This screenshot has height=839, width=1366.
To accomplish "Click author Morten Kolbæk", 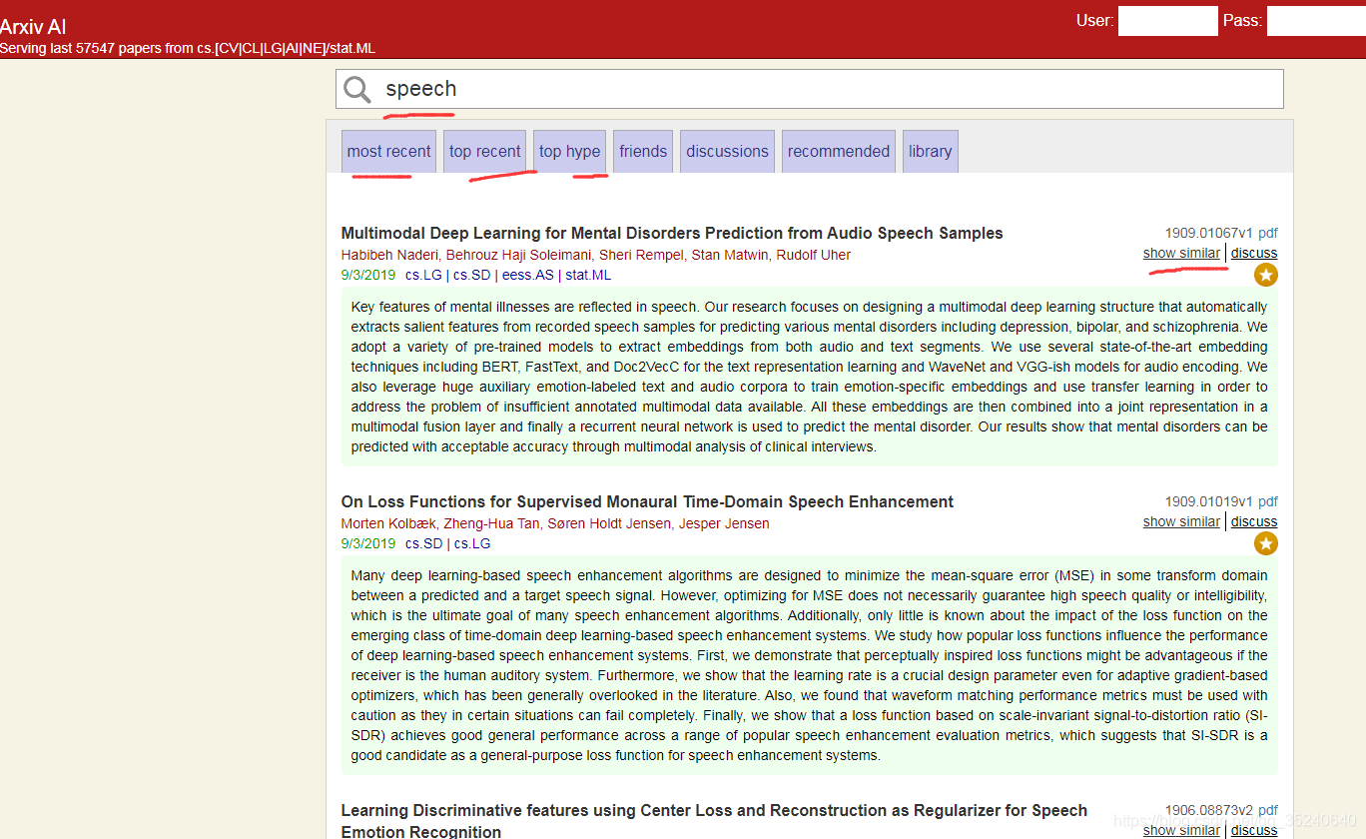I will click(388, 523).
